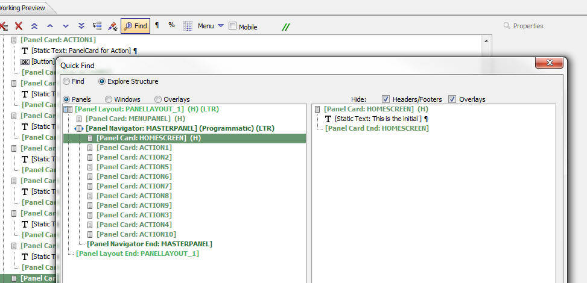
Task: Select Panel Navigator End: MASTERPANEL row
Action: pyautogui.click(x=150, y=244)
